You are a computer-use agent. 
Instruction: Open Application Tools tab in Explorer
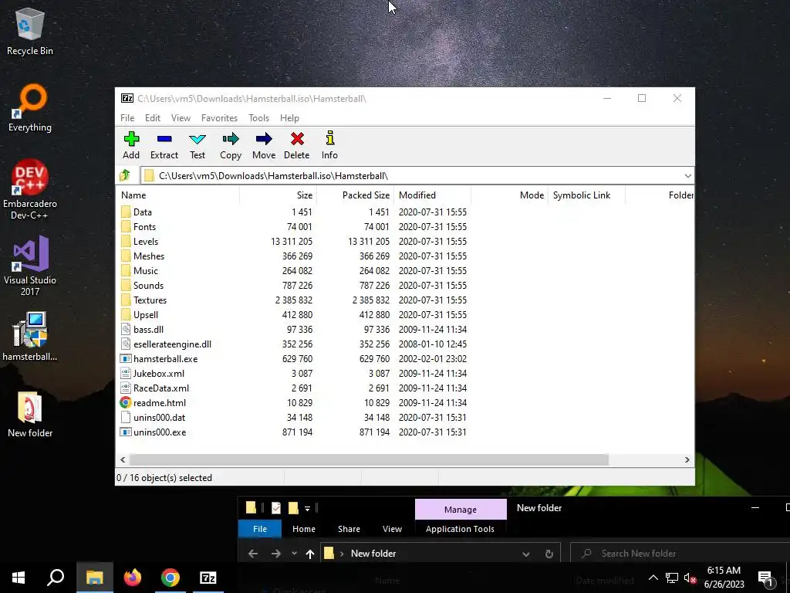click(460, 529)
